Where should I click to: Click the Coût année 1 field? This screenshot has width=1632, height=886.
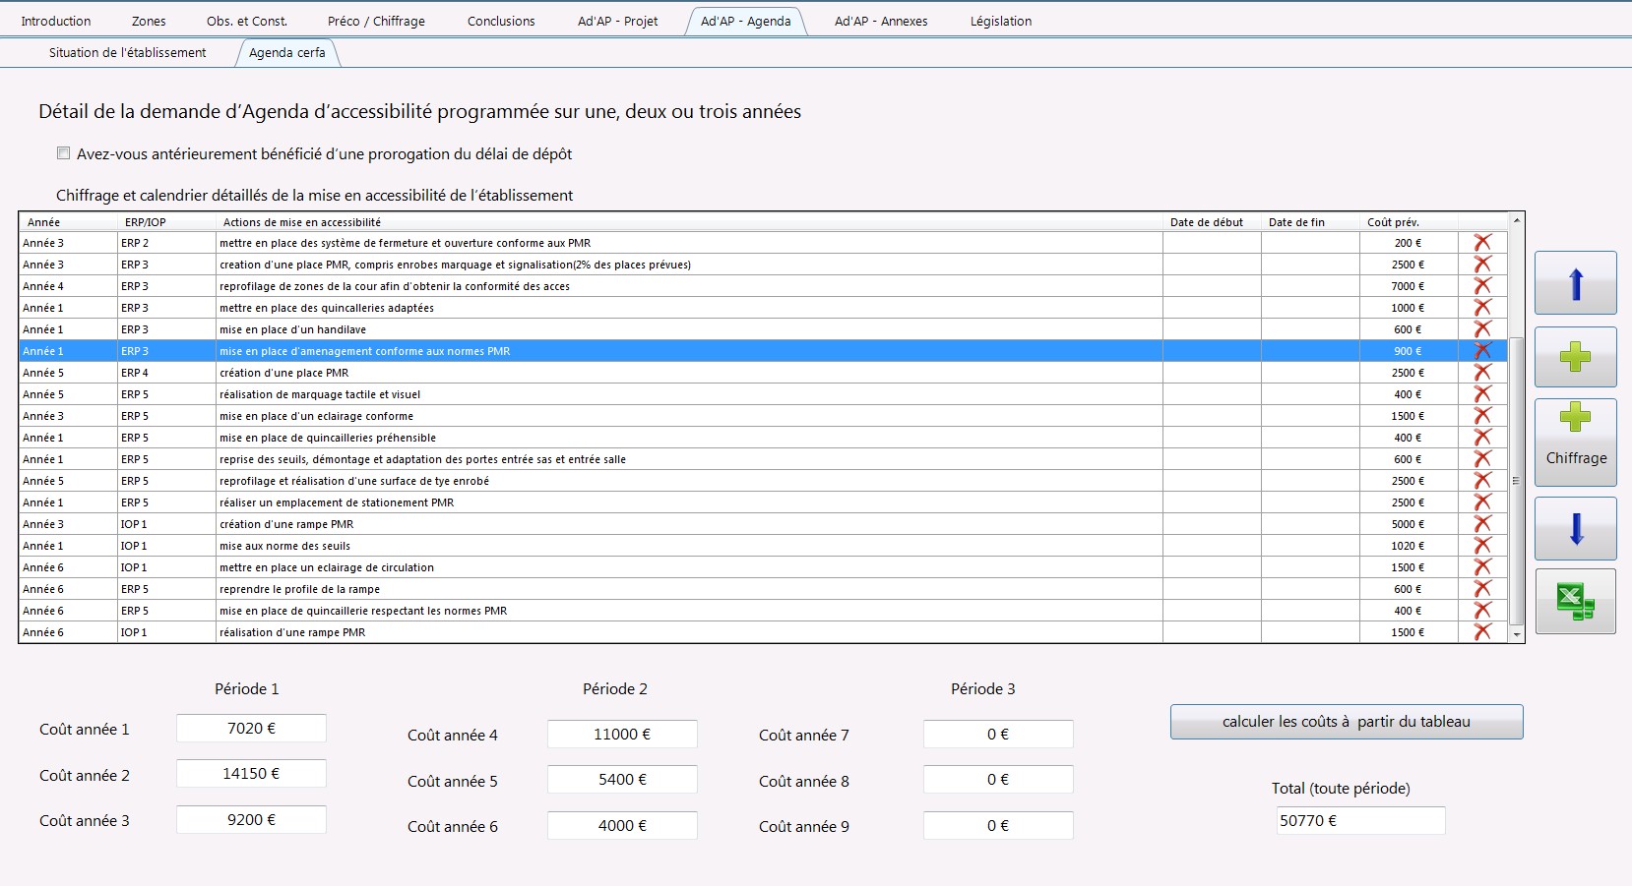pos(251,729)
